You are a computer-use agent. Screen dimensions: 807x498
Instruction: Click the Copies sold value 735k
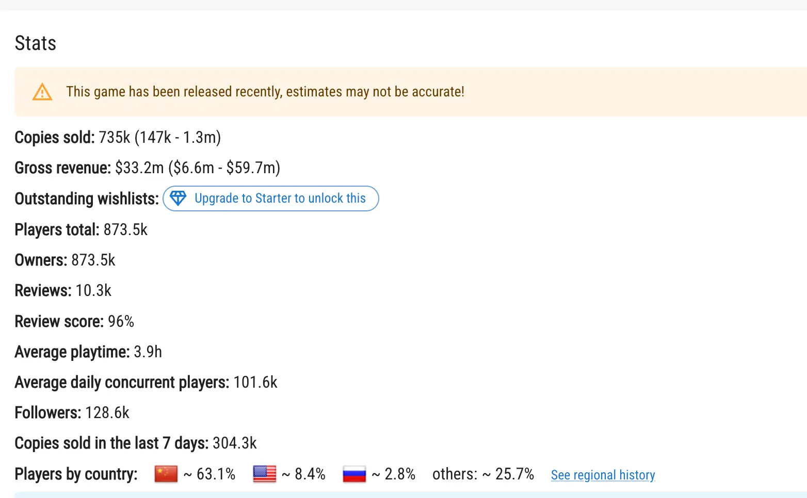115,138
